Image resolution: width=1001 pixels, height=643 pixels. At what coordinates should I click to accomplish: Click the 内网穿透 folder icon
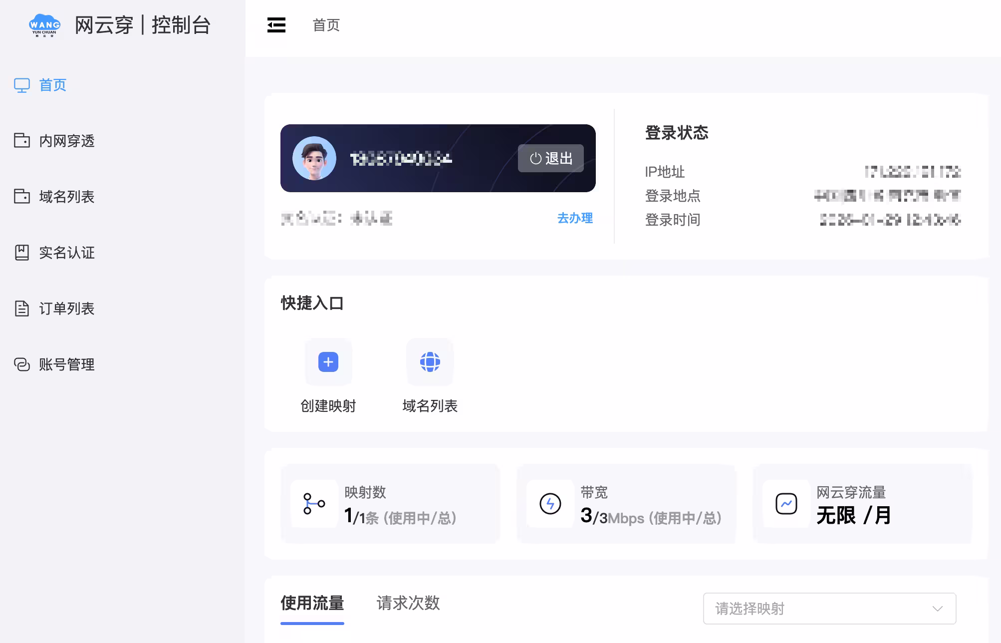click(x=22, y=141)
